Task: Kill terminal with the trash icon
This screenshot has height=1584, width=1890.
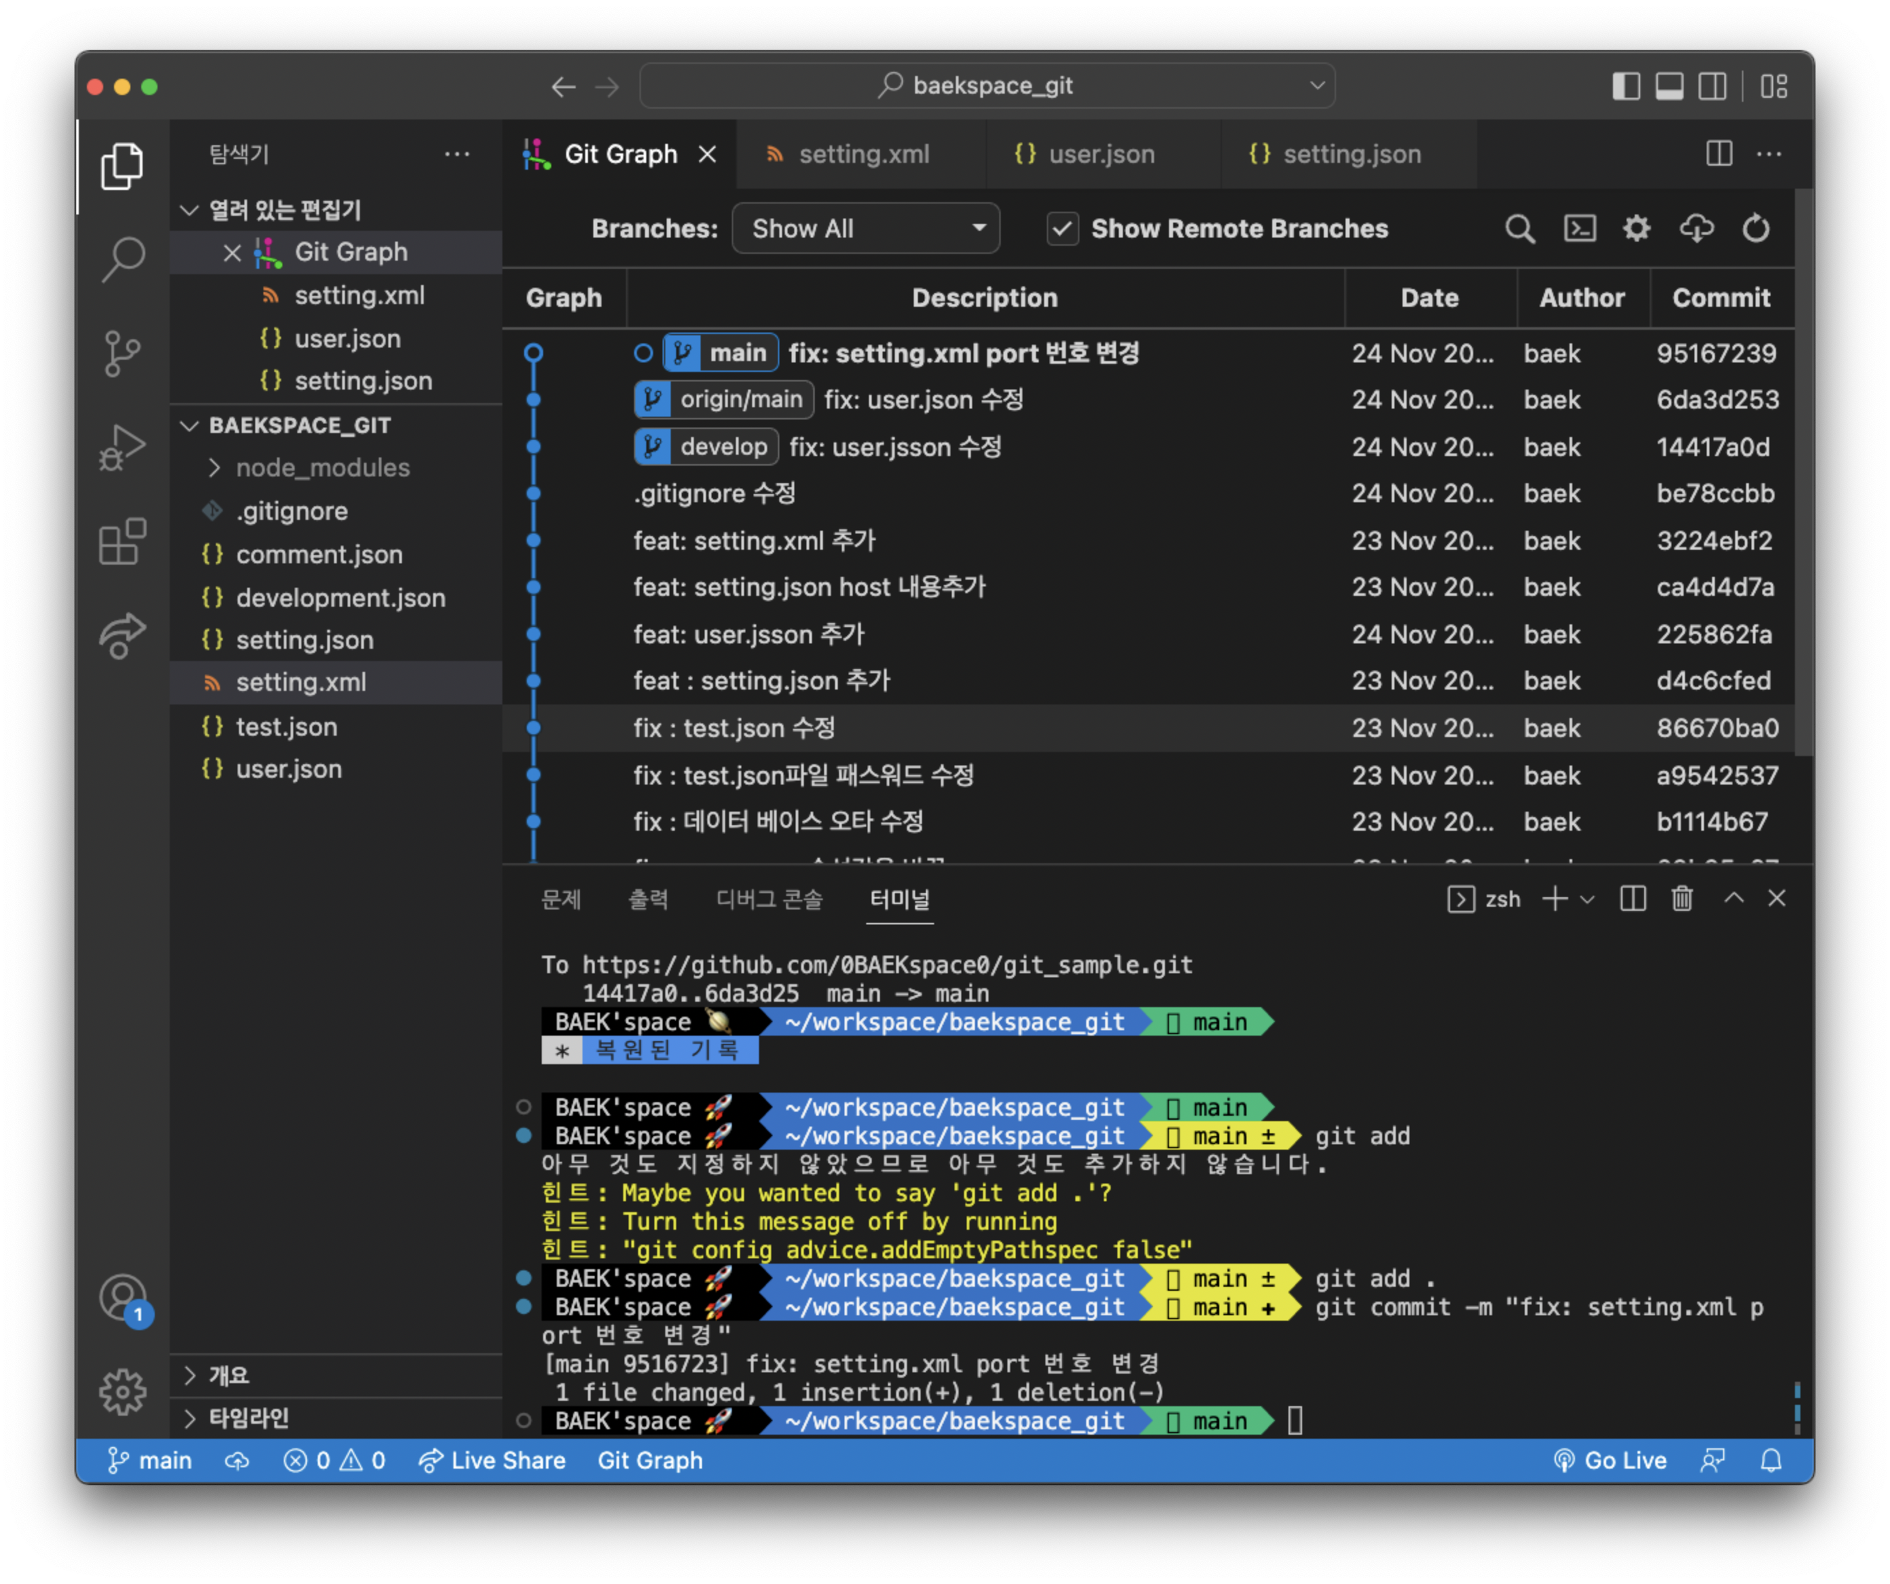Action: click(1681, 899)
